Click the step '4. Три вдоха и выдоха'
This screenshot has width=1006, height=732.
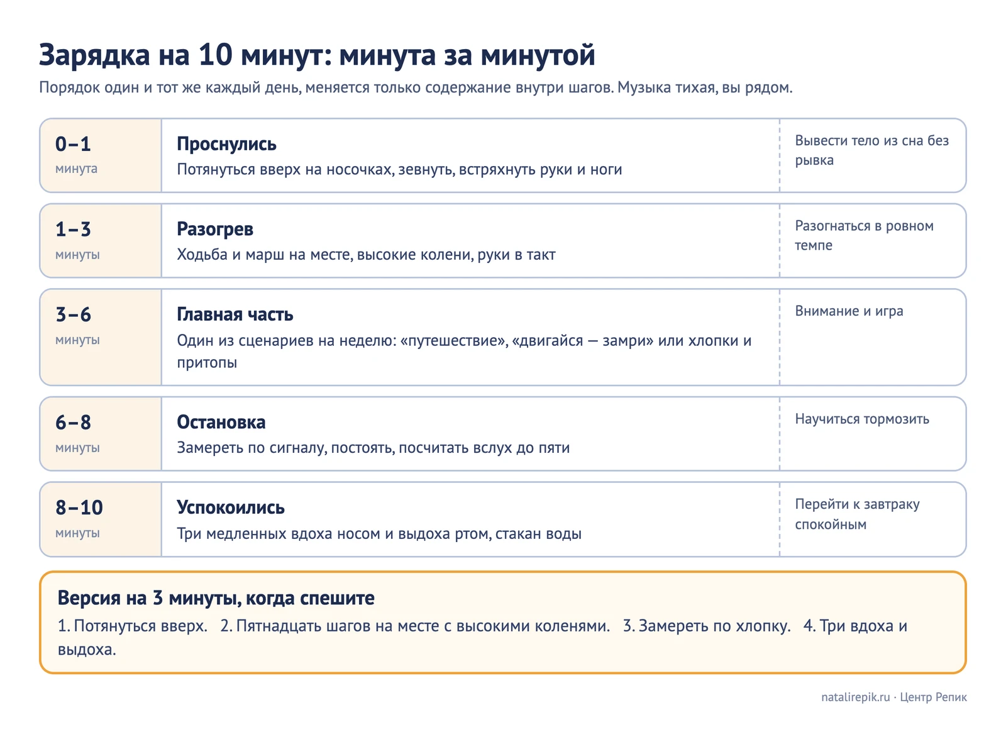(x=482, y=638)
